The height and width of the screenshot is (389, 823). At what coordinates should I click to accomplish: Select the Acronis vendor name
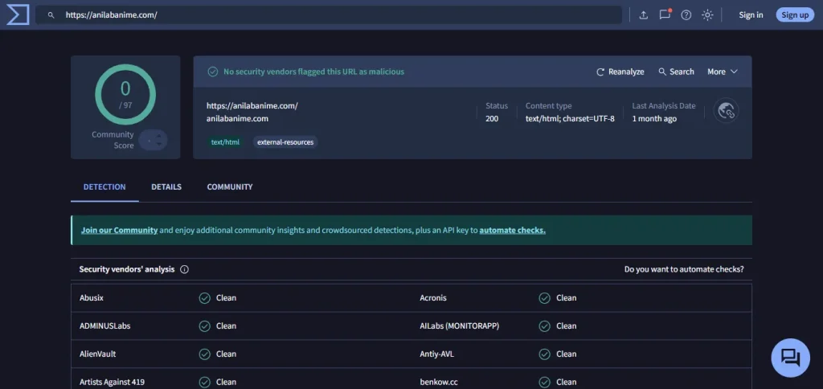coord(433,297)
